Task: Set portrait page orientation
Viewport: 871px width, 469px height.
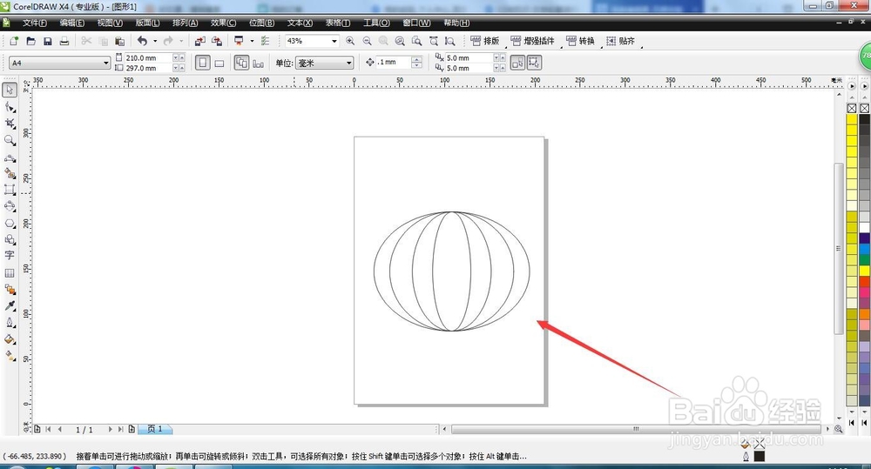Action: pyautogui.click(x=203, y=64)
